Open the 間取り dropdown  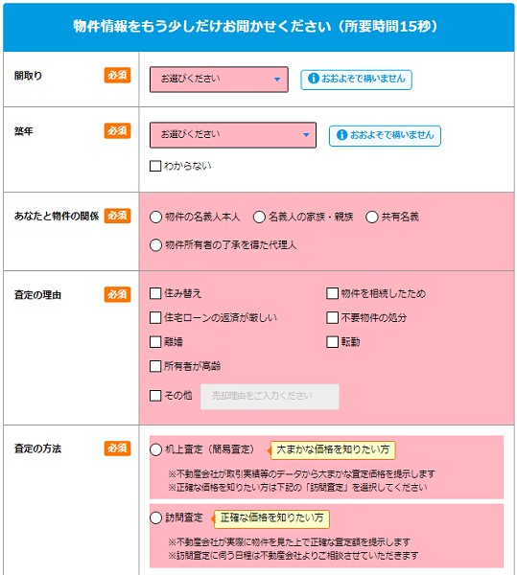point(219,80)
